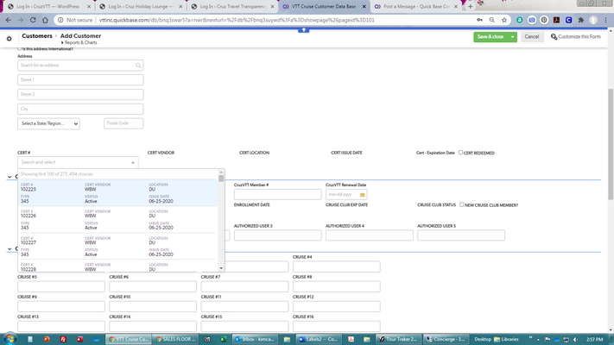Open the Libraries taskbar toolbar
The width and height of the screenshot is (614, 345).
coord(506,339)
